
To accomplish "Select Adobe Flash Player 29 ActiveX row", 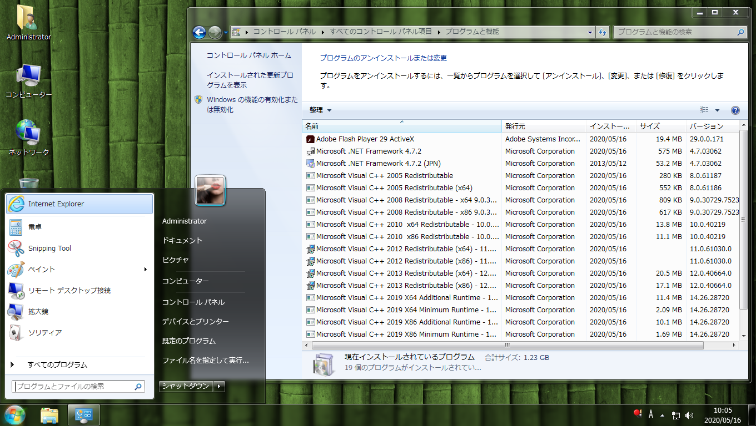I will point(521,139).
